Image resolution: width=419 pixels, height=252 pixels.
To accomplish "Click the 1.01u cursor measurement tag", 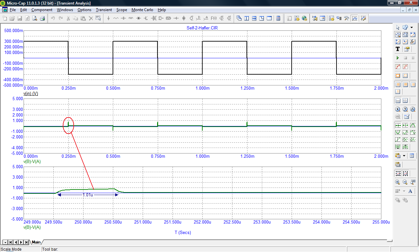I will tap(87, 194).
